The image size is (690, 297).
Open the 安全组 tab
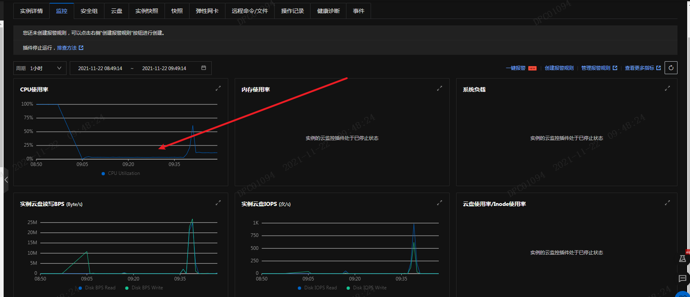coord(89,11)
